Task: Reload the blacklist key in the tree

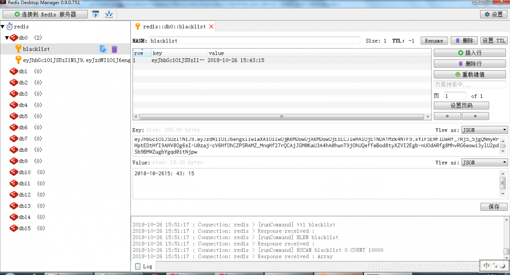Action: [103, 49]
